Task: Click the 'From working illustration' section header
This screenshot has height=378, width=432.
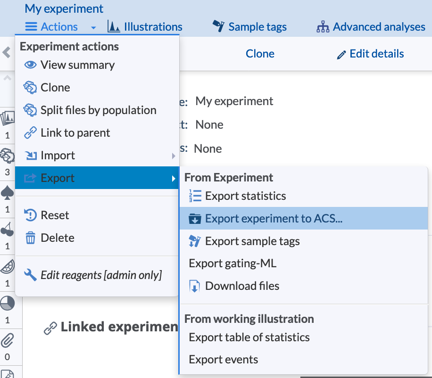Action: (249, 319)
